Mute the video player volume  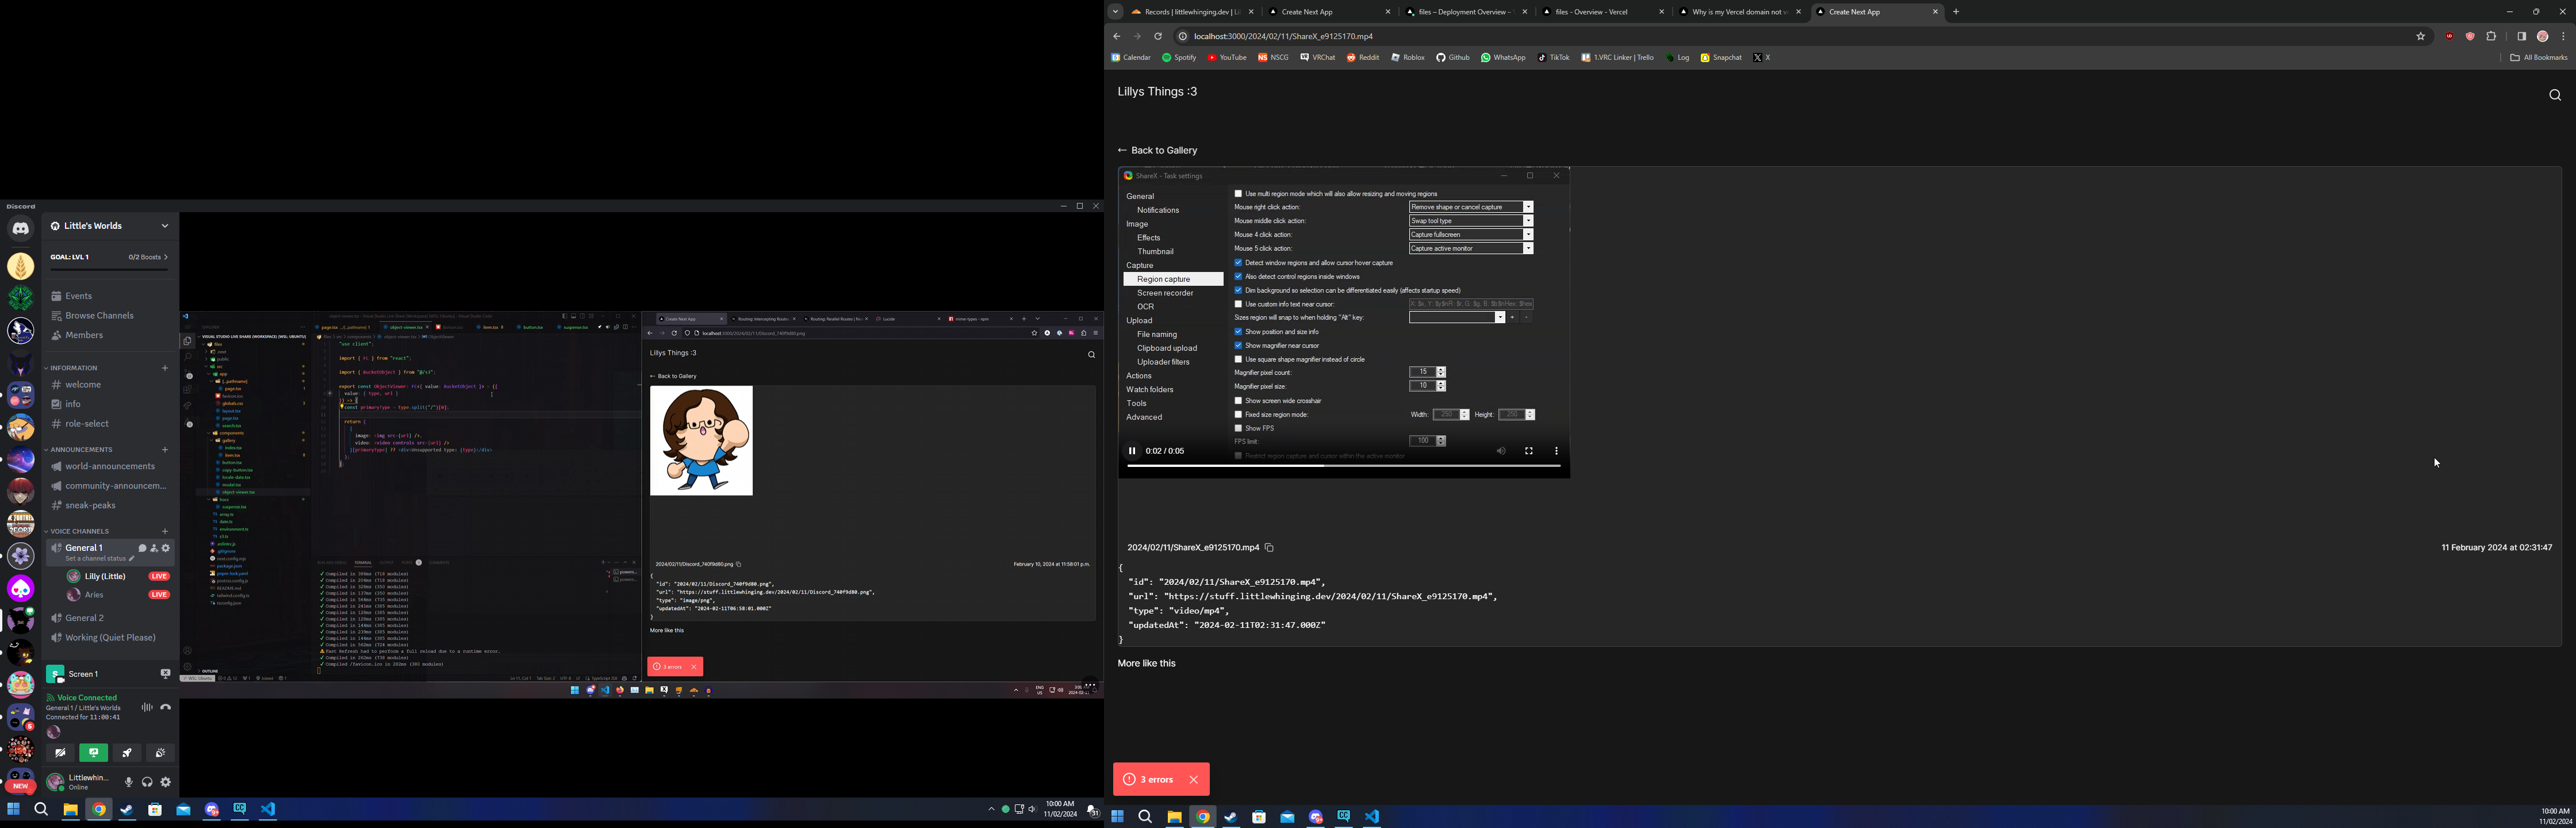[x=1501, y=451]
